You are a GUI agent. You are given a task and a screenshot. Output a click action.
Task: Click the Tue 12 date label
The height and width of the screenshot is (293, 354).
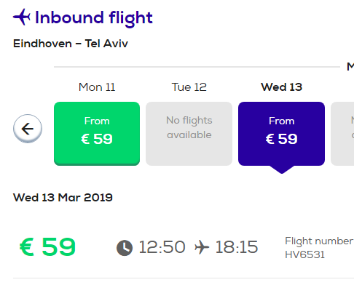189,87
